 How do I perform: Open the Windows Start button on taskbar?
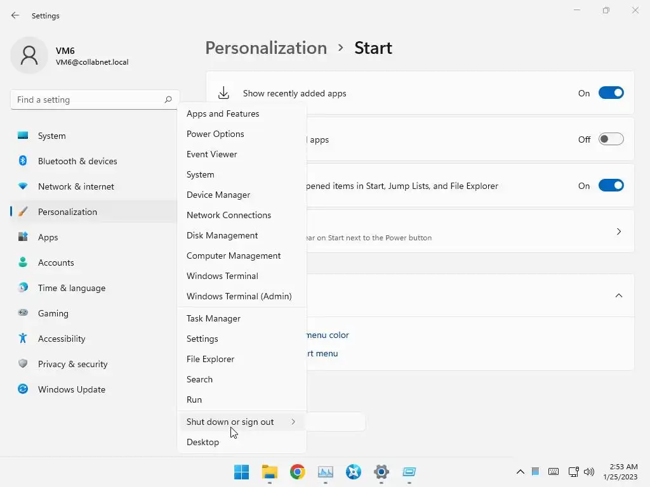pos(241,472)
